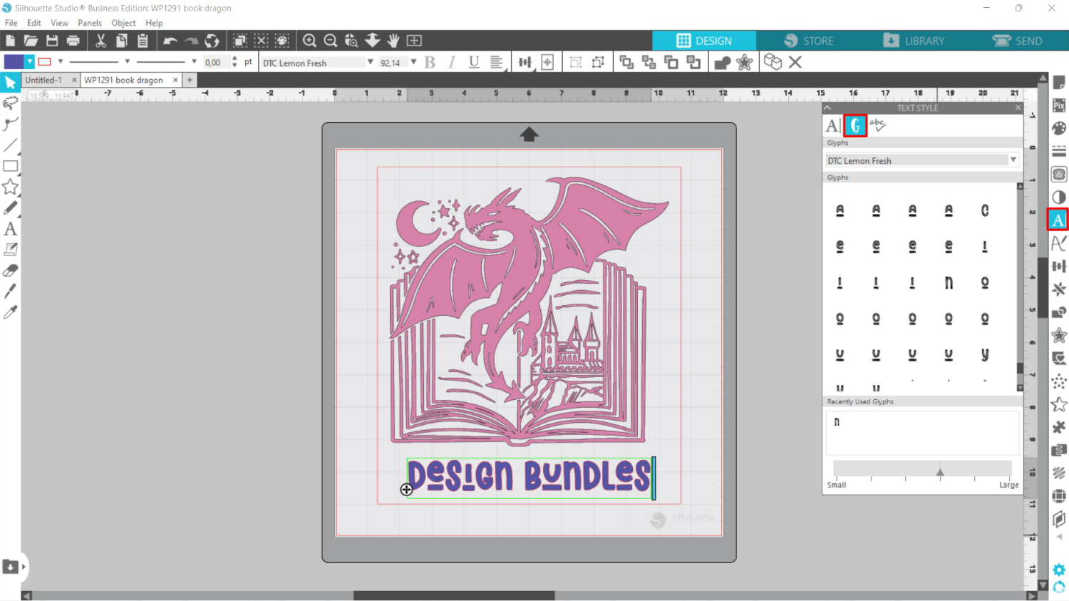
Task: Open the text alignment dropdown
Action: (497, 63)
